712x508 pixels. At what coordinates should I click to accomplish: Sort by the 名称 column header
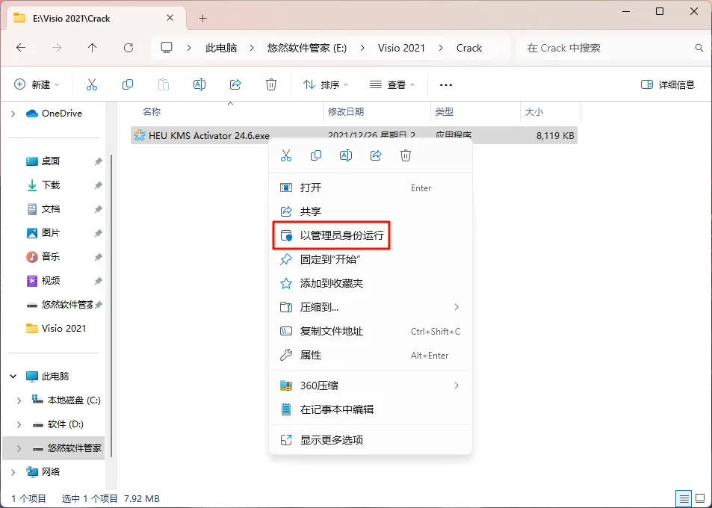[x=152, y=111]
